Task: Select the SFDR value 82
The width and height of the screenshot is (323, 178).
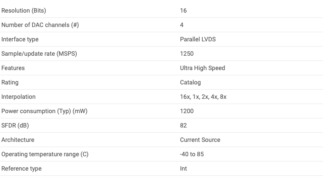Action: 184,125
